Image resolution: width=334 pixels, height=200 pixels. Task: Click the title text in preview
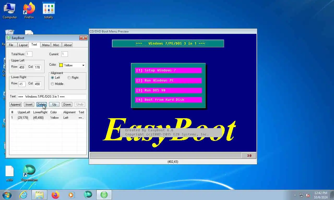(x=170, y=43)
